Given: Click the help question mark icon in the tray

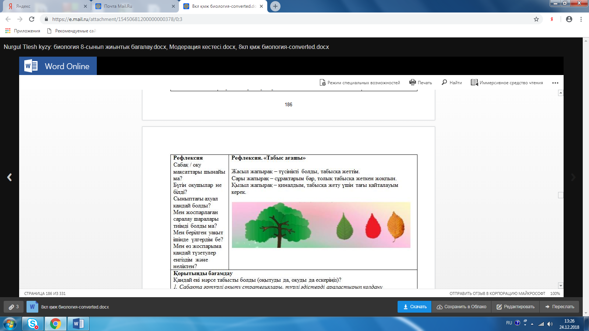Looking at the screenshot, I should click(517, 323).
